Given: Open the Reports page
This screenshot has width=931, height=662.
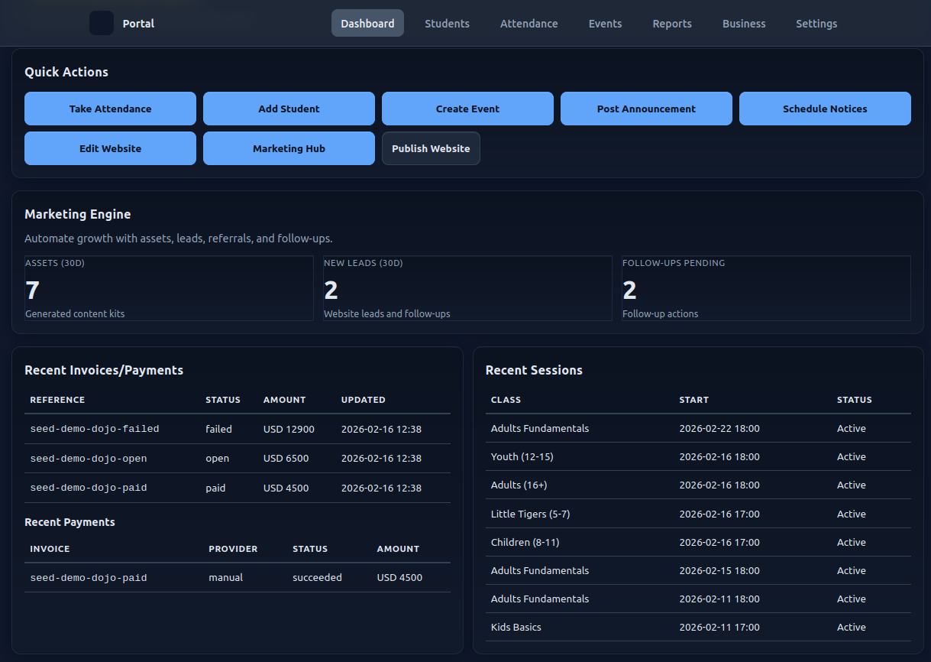Looking at the screenshot, I should coord(672,24).
